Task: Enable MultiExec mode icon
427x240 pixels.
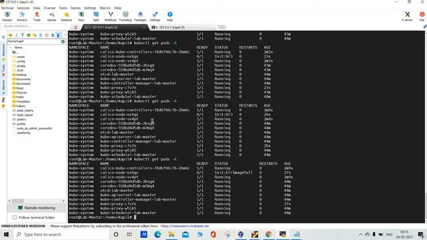Action: pos(111,16)
